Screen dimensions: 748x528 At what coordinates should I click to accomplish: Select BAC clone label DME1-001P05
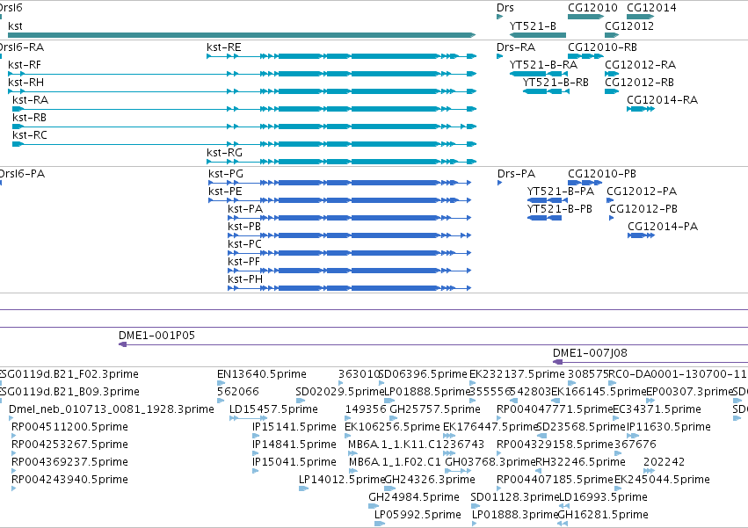(x=157, y=336)
